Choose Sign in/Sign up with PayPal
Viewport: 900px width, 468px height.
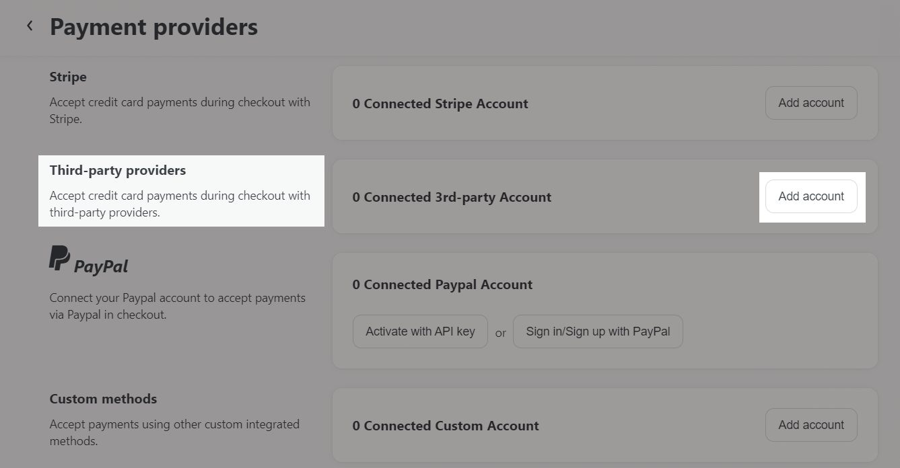click(x=597, y=331)
